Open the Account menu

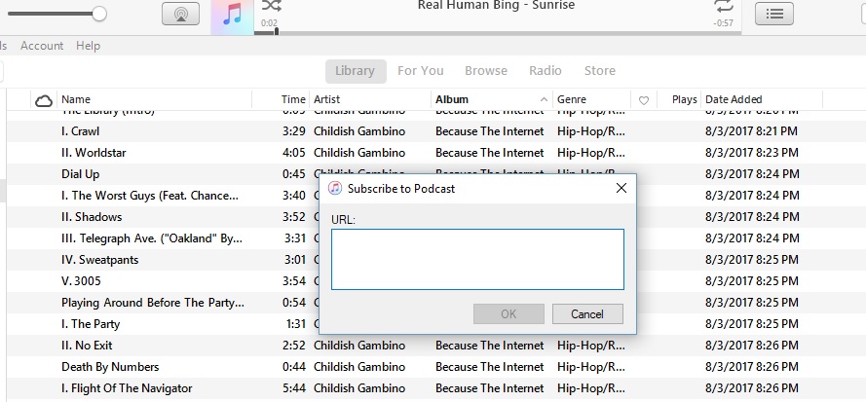pos(42,46)
